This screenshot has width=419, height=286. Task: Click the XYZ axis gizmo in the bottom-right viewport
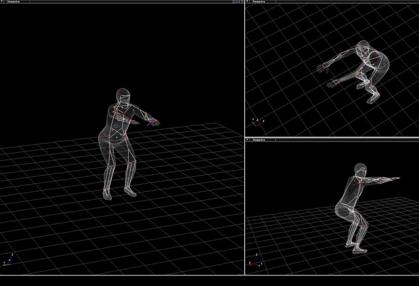click(x=255, y=261)
